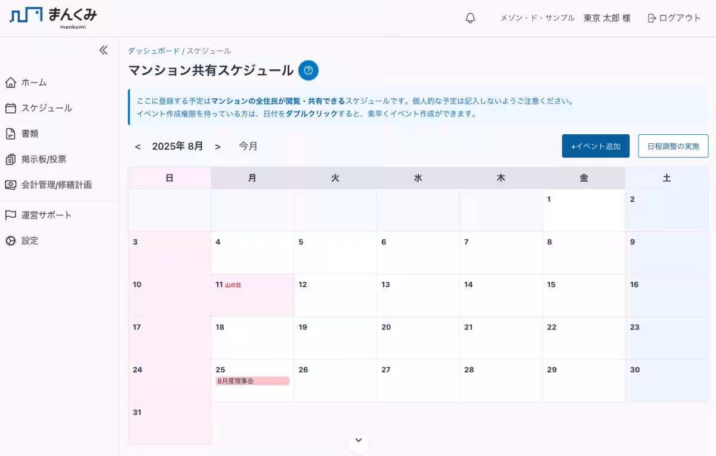Navigate to ダッシュボード via the breadcrumb link
The width and height of the screenshot is (716, 456).
[155, 51]
